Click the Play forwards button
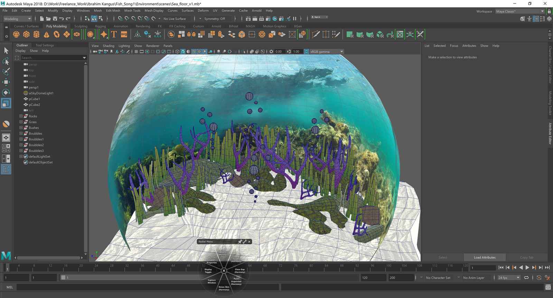Screen dimensions: 553x298 click(x=527, y=267)
